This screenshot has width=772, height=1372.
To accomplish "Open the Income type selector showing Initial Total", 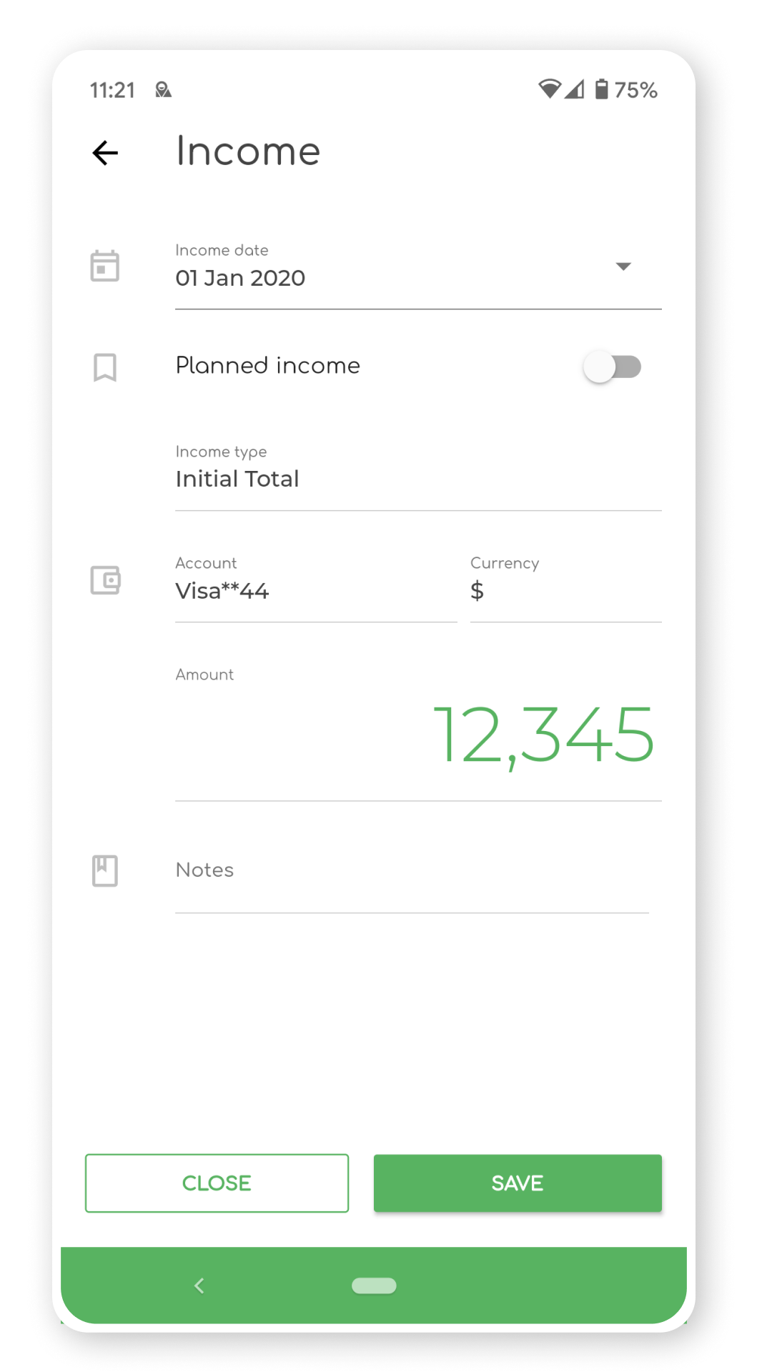I will point(418,472).
